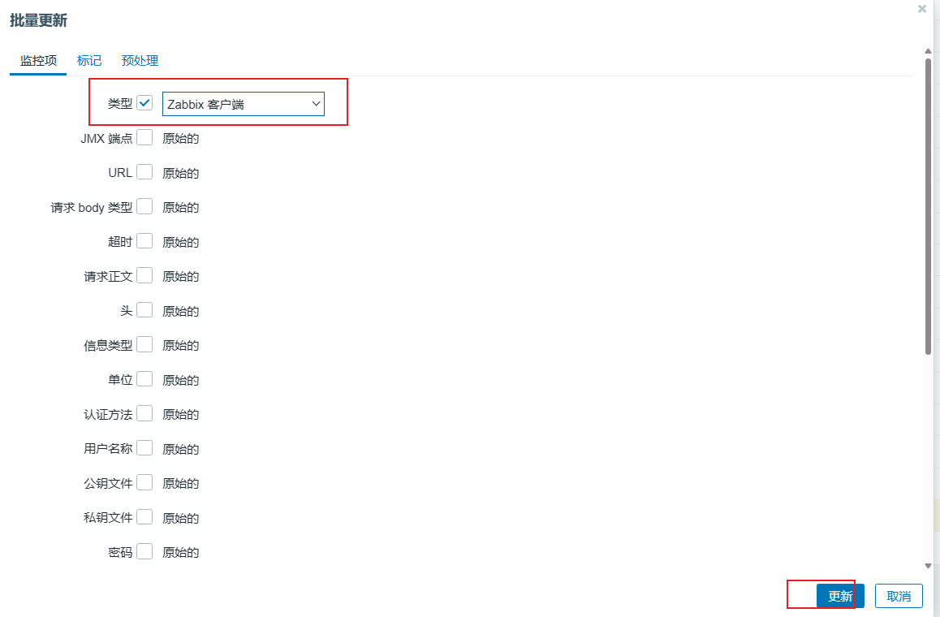Close the 批量更新 dialog
The width and height of the screenshot is (940, 617).
pyautogui.click(x=922, y=8)
